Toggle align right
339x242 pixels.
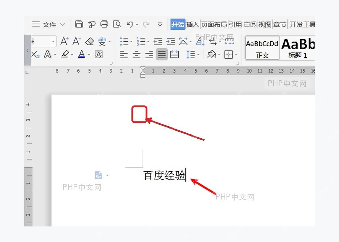click(149, 54)
